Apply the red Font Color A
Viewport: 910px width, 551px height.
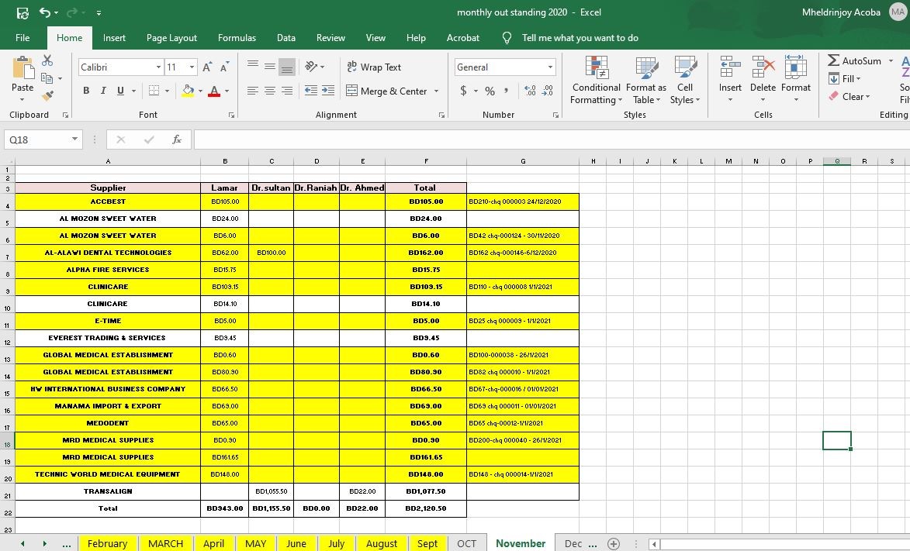214,91
